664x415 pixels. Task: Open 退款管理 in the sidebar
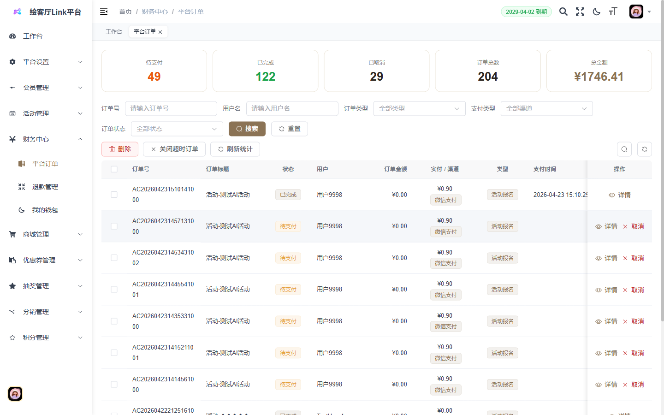45,187
